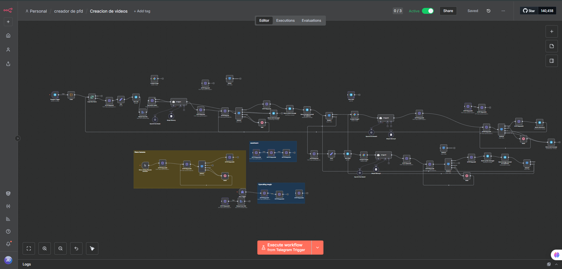Toggle the Active workflow switch off

pos(428,11)
